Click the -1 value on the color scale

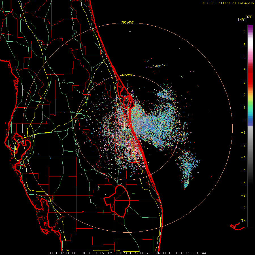[x=243, y=133]
